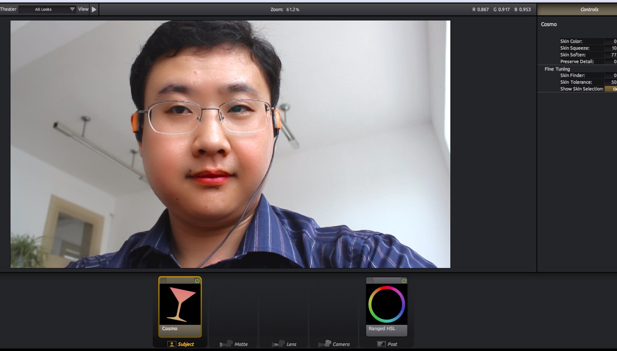Open the Matte section label

[241, 344]
